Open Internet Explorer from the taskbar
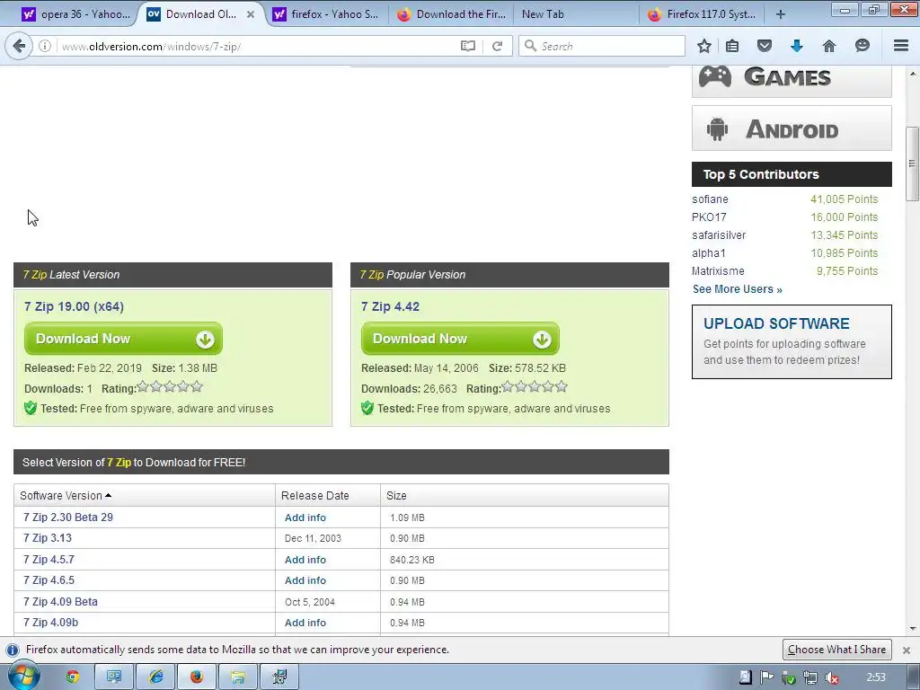The height and width of the screenshot is (690, 920). pyautogui.click(x=155, y=677)
